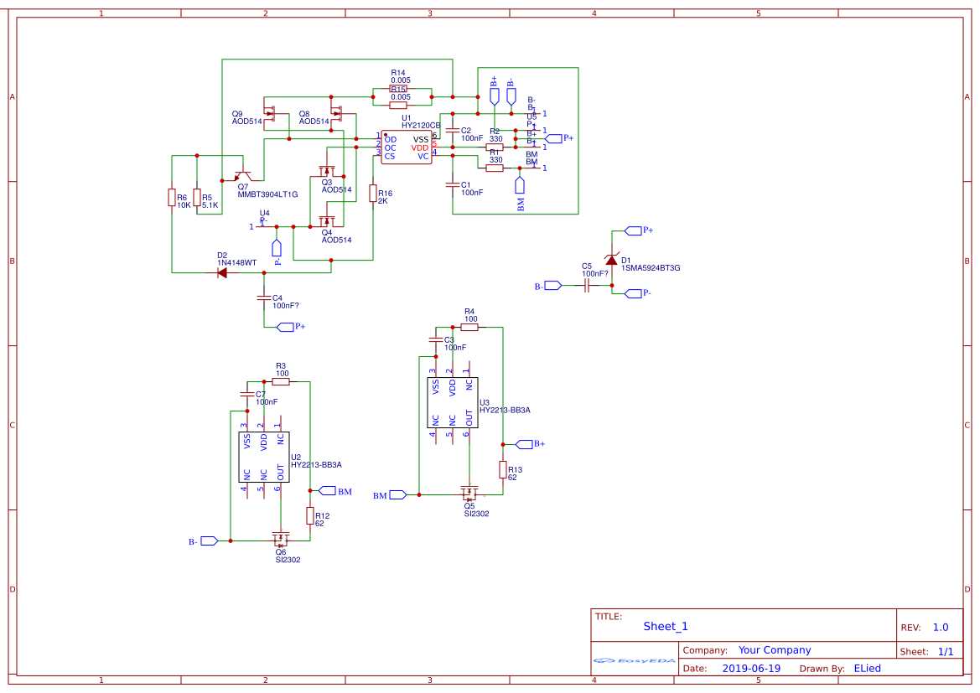Select the C1 capacitor symbol
Screen dimensions: 980x693
453,185
